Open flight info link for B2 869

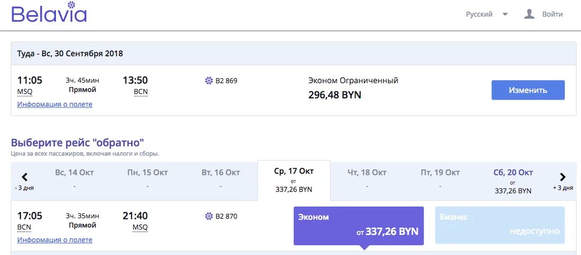click(55, 104)
